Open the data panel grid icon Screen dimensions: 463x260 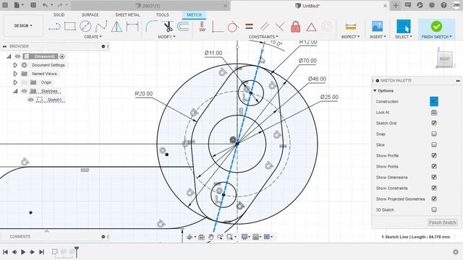pos(5,5)
